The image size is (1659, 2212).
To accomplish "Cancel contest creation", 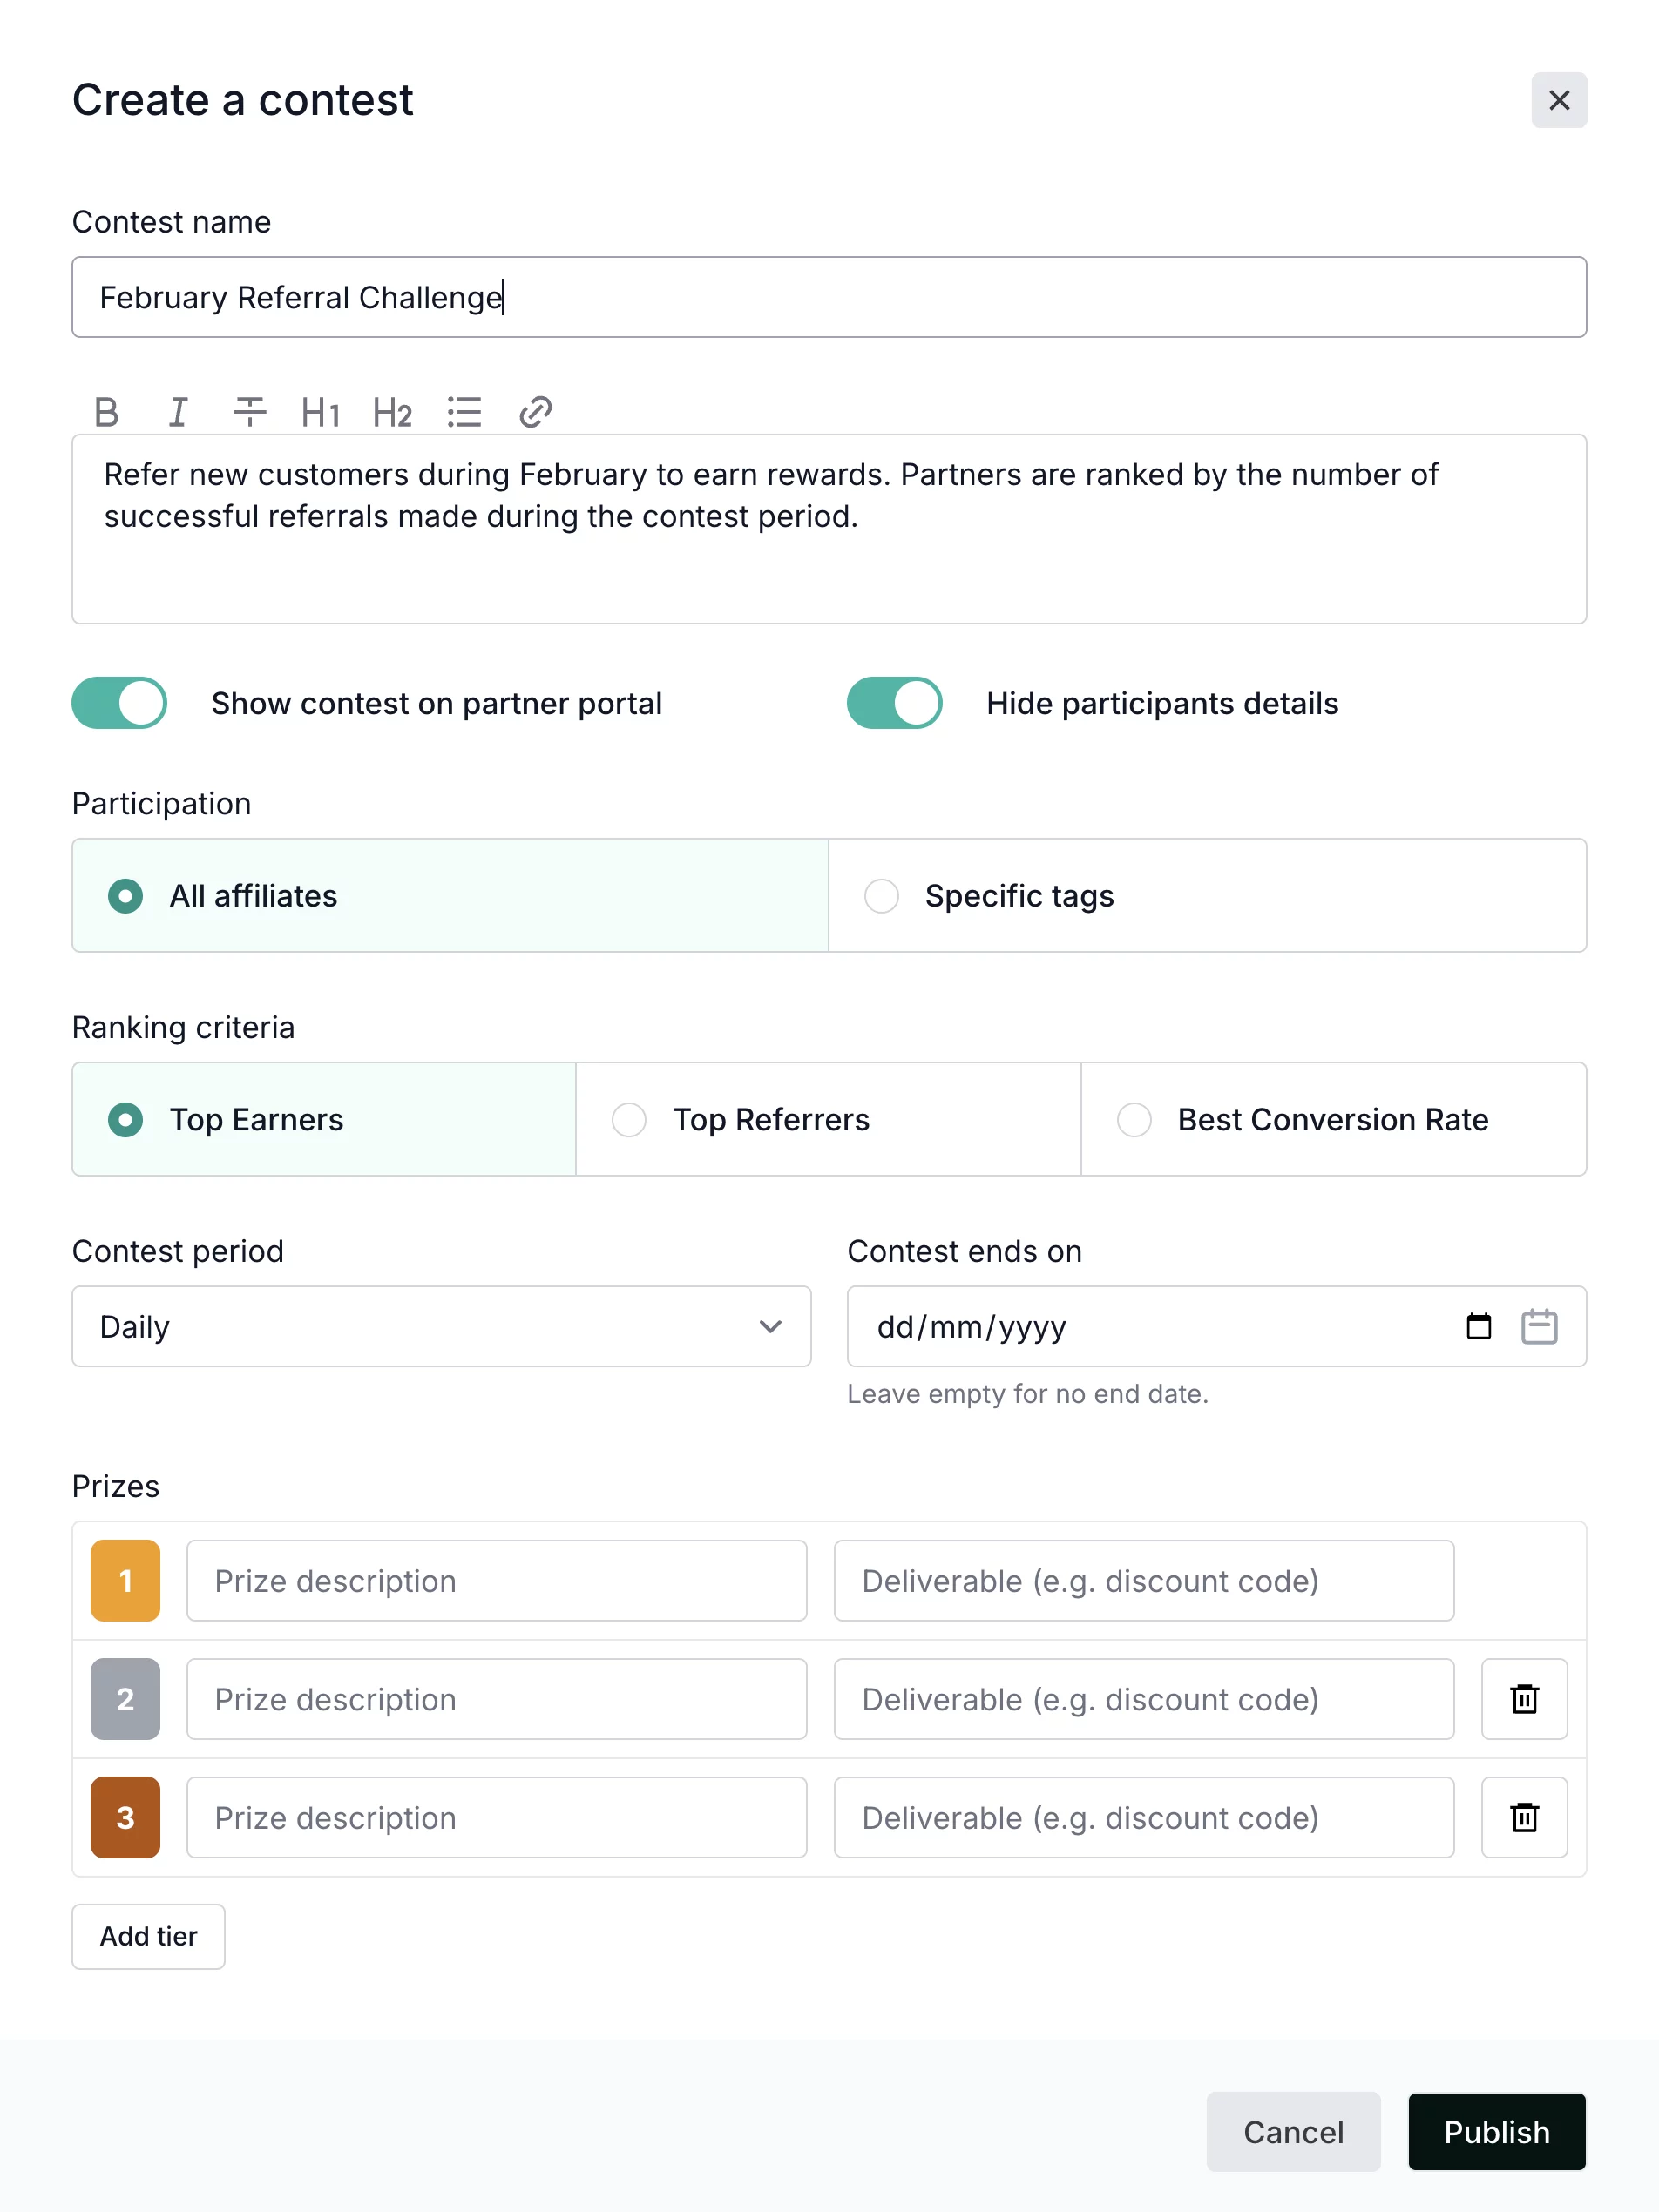I will point(1293,2132).
